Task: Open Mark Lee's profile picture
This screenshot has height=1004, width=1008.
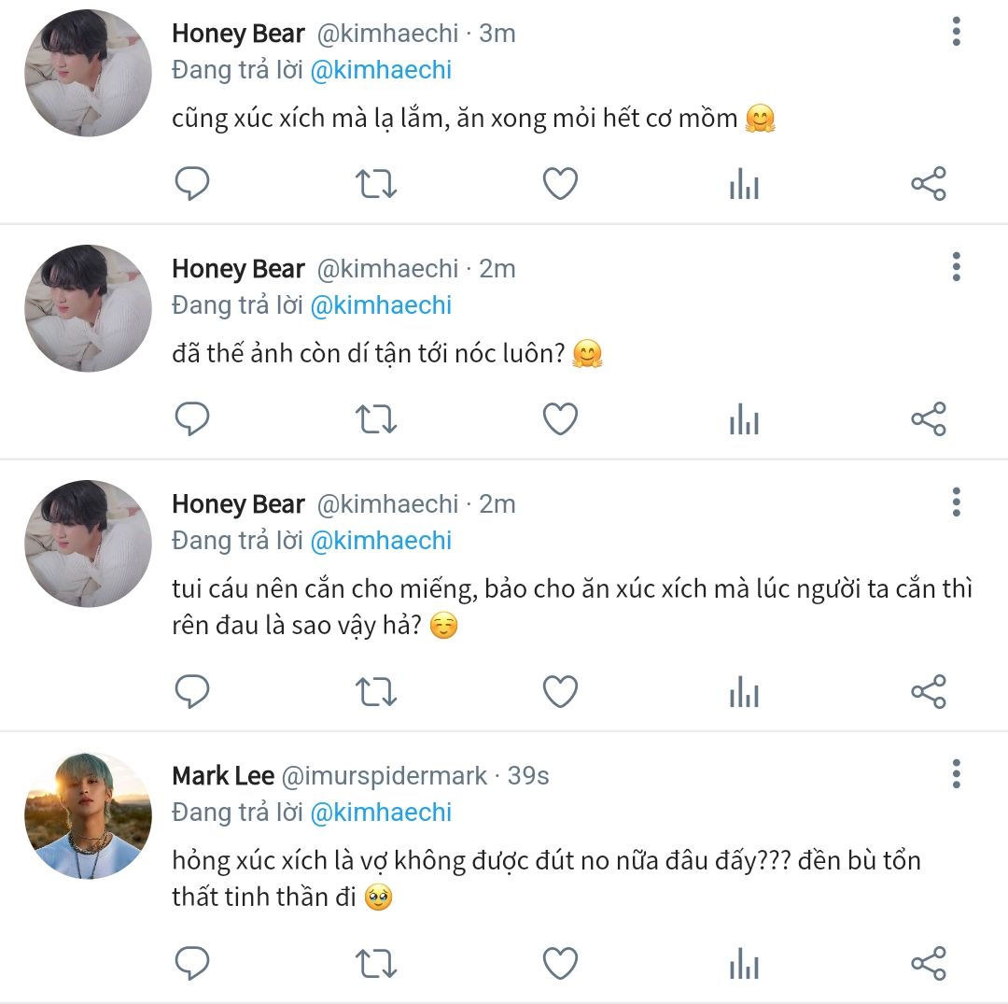Action: [88, 815]
